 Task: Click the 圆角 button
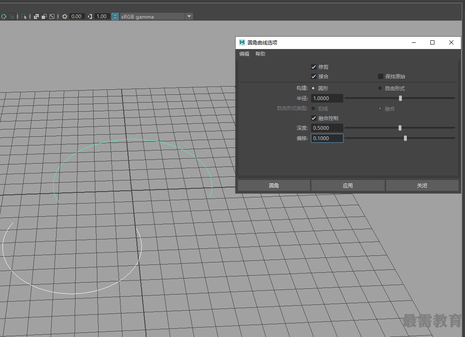click(274, 185)
